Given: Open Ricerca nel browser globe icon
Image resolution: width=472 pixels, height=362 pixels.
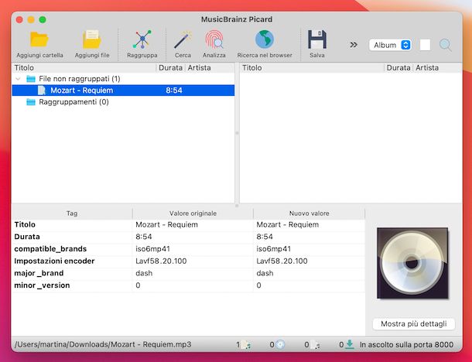Looking at the screenshot, I should pyautogui.click(x=265, y=39).
